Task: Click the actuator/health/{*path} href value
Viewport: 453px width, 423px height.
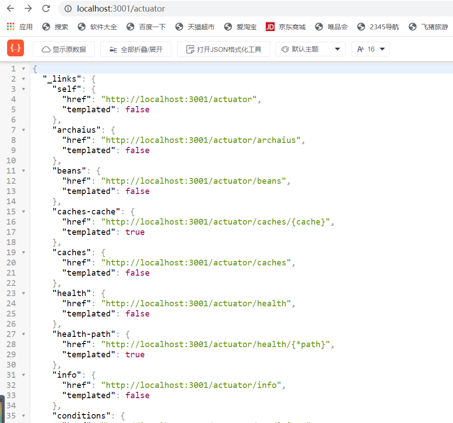Action: click(x=216, y=344)
